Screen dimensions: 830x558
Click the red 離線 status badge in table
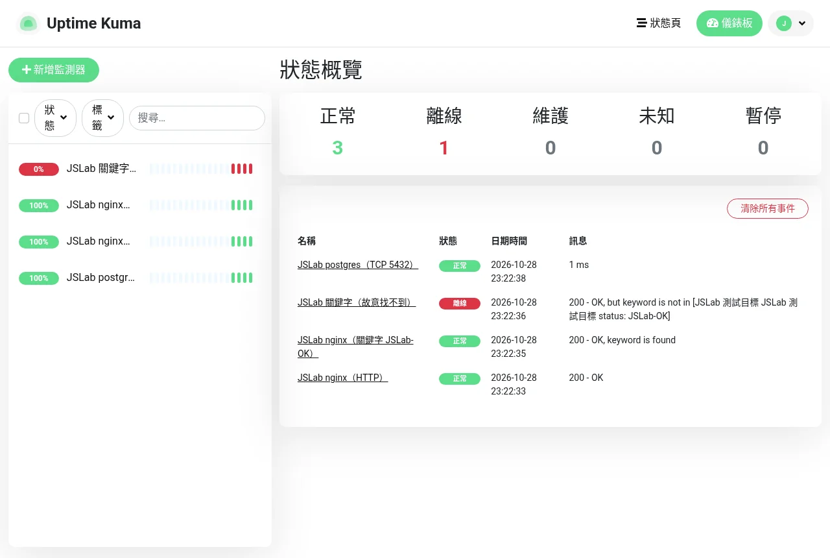point(460,304)
